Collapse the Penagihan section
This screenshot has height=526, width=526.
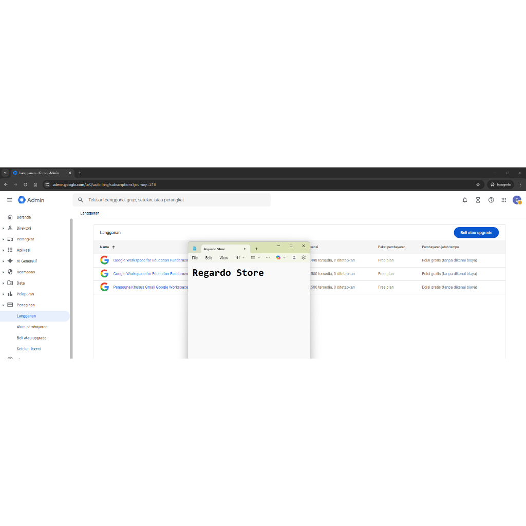pos(3,305)
